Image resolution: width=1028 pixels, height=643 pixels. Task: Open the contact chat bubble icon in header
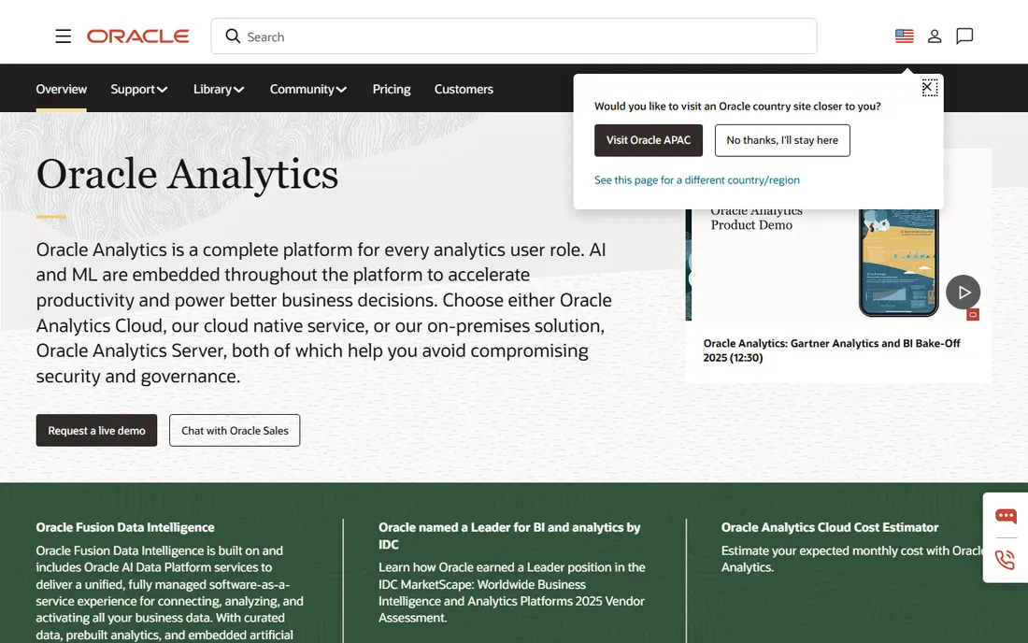(964, 36)
